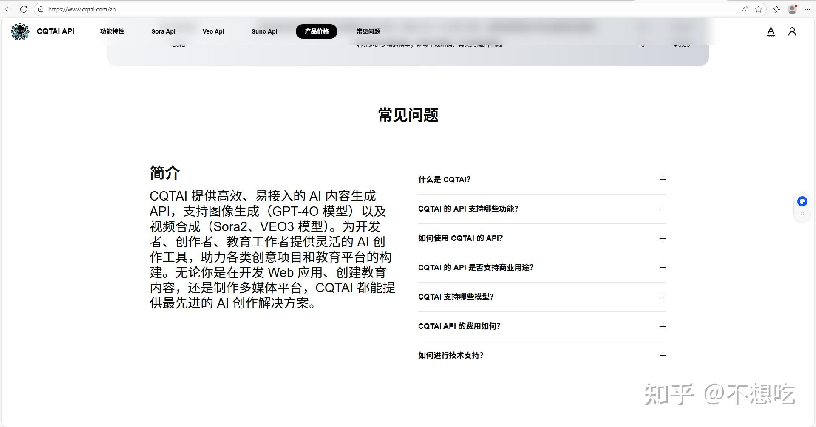Viewport: 816px width, 427px height.
Task: Click the CQTAI octopus logo icon
Action: pyautogui.click(x=20, y=31)
